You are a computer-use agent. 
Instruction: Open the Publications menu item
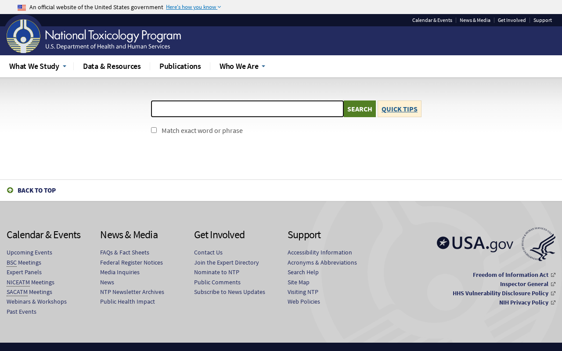pos(180,66)
